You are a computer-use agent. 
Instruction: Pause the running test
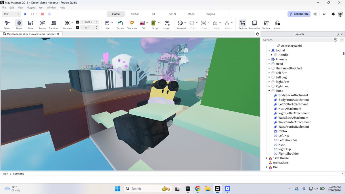pyautogui.click(x=32, y=14)
